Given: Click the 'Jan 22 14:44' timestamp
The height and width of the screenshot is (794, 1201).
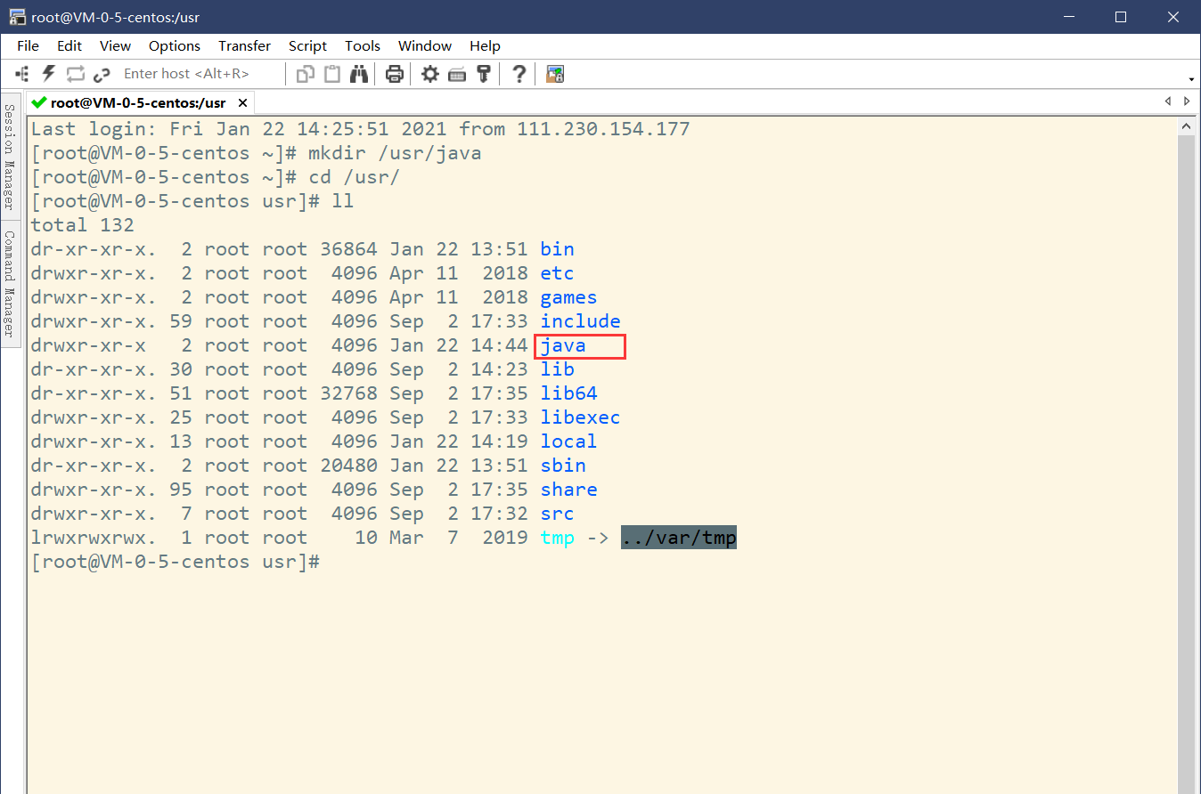Looking at the screenshot, I should 459,345.
